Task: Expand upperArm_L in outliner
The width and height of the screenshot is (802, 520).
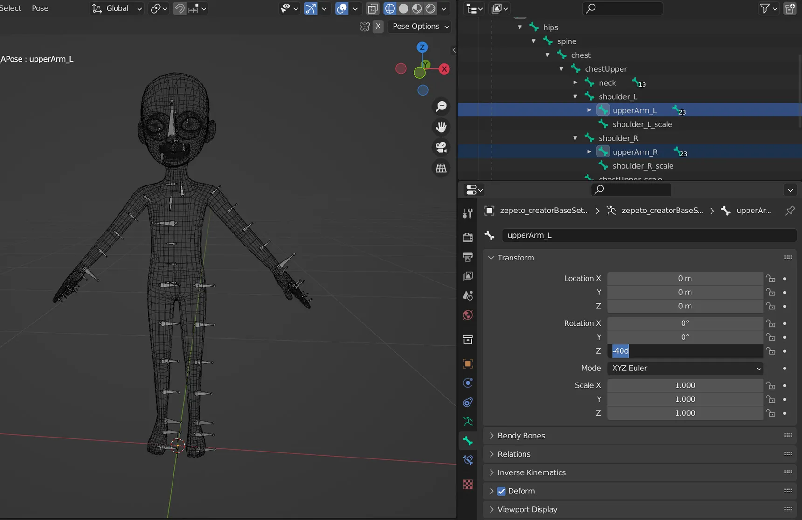Action: [589, 110]
